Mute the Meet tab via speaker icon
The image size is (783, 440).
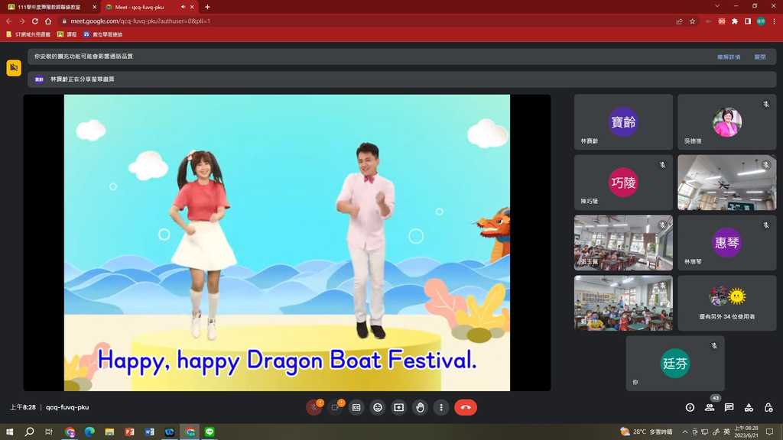tap(183, 7)
